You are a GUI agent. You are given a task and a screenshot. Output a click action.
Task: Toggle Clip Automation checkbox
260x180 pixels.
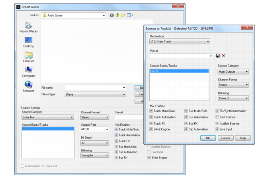coord(186,129)
